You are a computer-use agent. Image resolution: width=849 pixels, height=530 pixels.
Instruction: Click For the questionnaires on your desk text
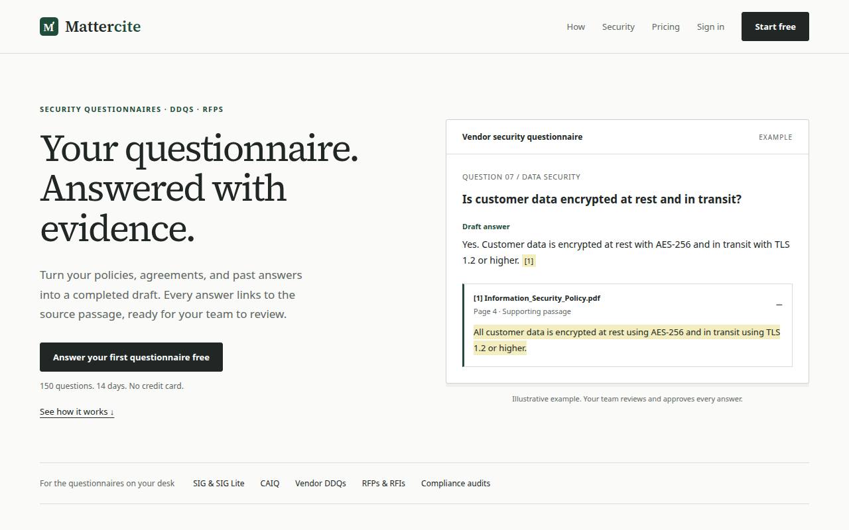[107, 483]
